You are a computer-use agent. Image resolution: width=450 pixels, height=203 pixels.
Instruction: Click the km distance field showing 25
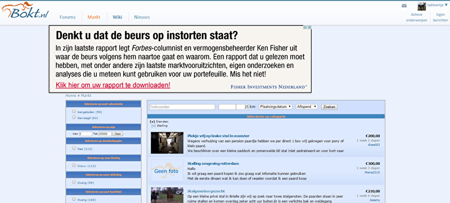242,107
